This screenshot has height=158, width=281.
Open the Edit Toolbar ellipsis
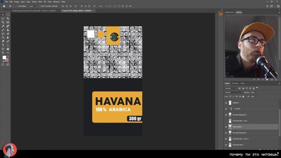click(8, 53)
